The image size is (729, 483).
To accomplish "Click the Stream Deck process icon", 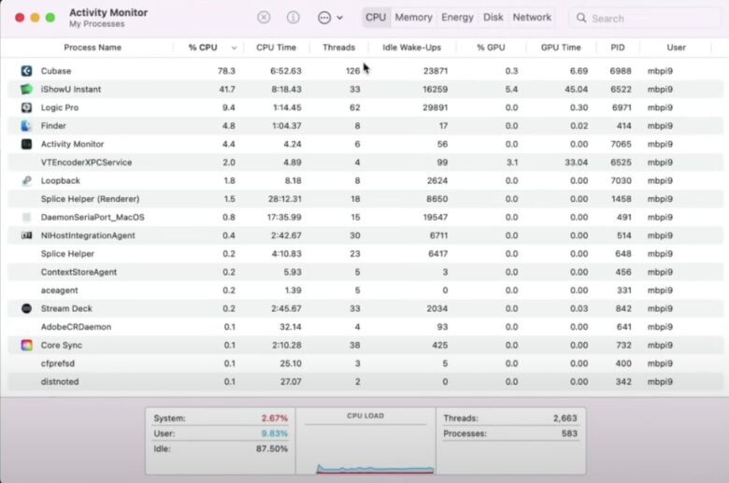I will pos(26,308).
